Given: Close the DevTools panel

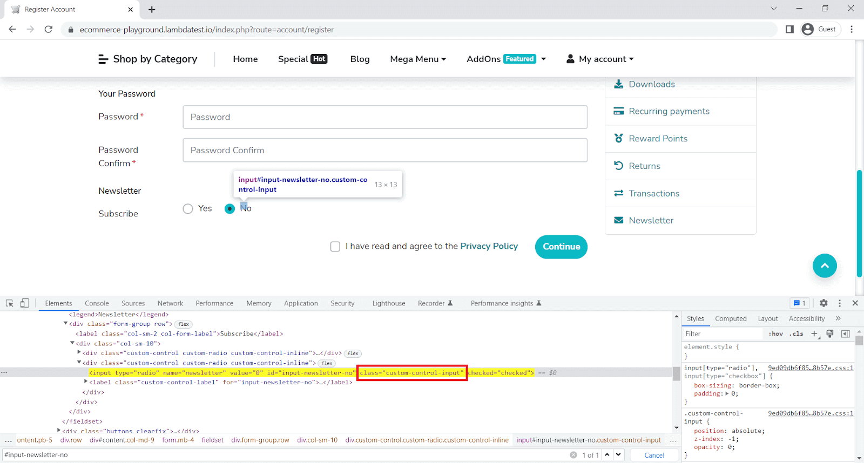Looking at the screenshot, I should pos(855,303).
